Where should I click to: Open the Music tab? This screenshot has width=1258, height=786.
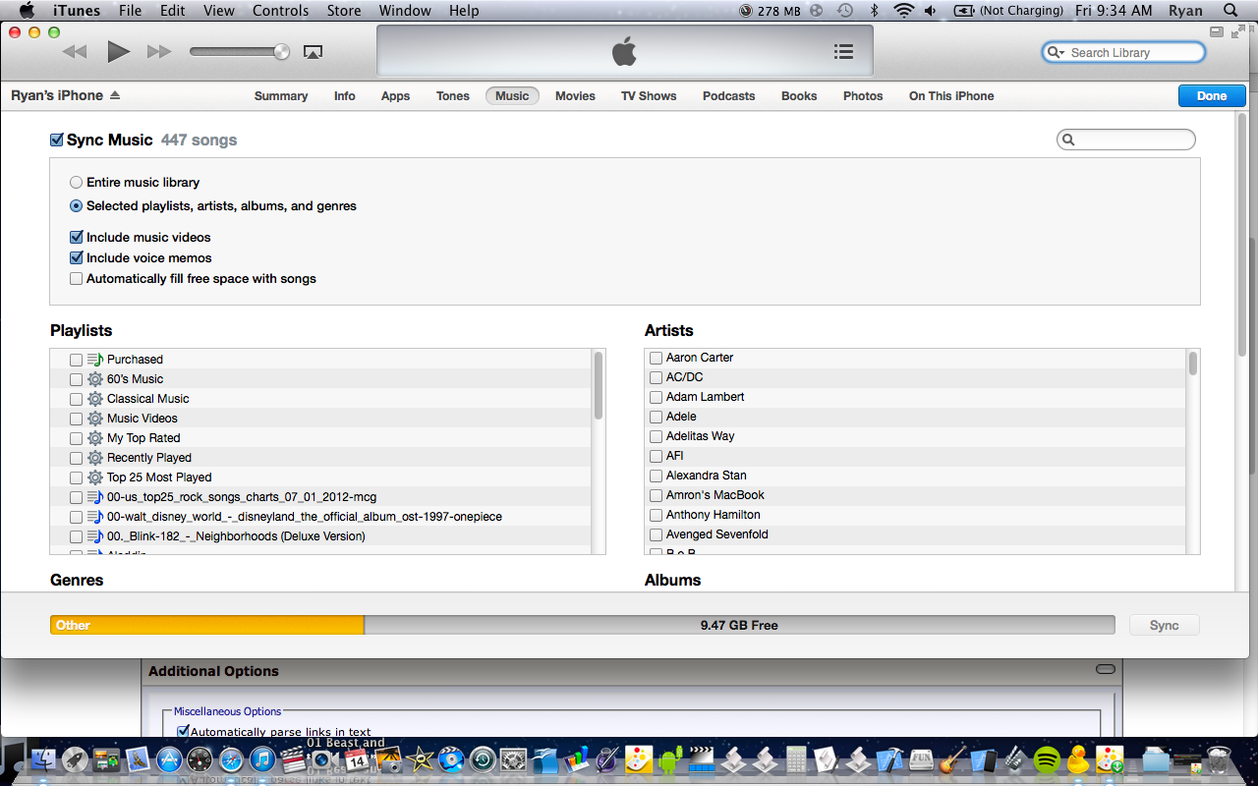[x=512, y=95]
